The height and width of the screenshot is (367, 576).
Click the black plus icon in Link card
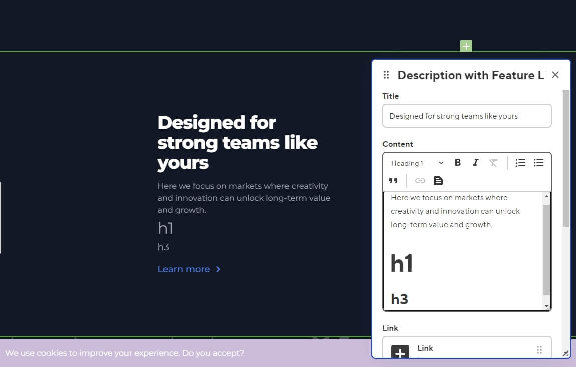(400, 353)
